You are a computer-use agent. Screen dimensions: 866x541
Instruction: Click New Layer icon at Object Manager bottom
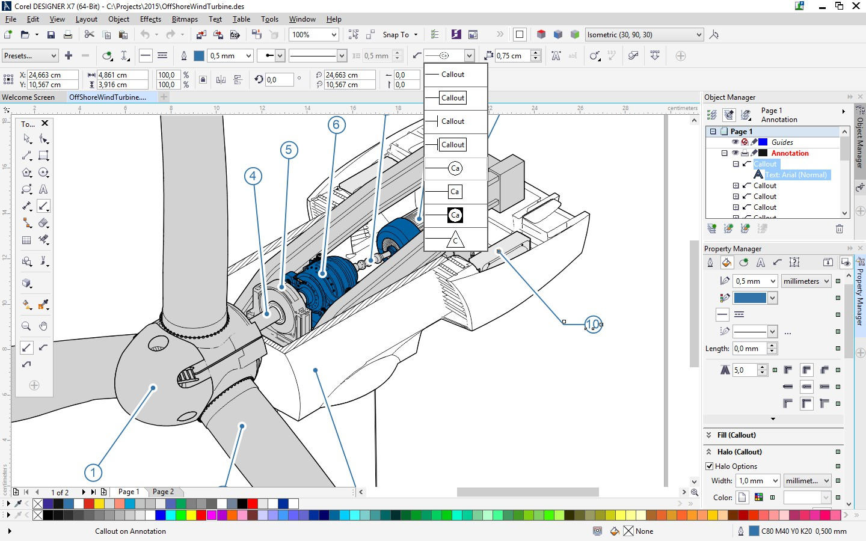click(712, 228)
